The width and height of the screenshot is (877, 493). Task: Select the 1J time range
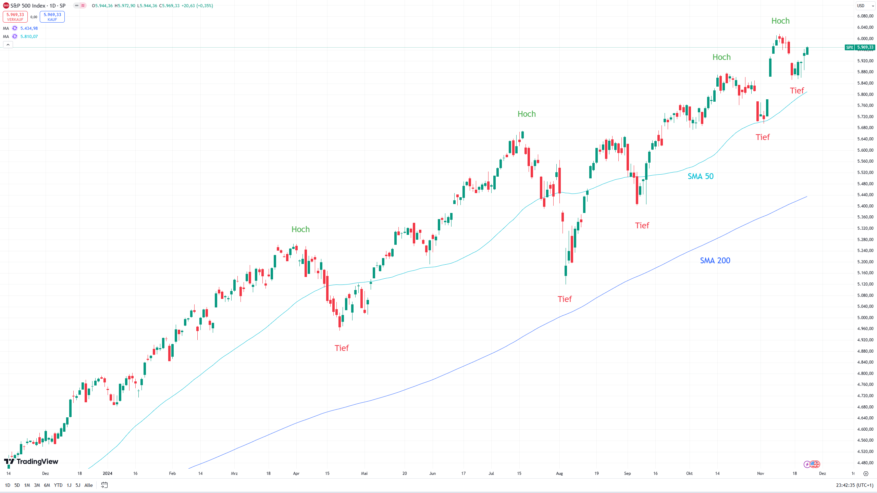(x=69, y=485)
